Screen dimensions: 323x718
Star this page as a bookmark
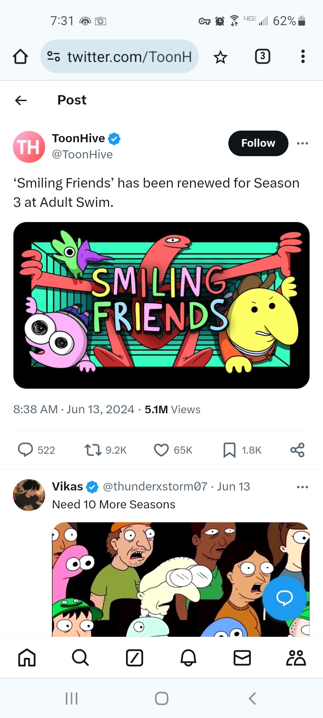tap(220, 57)
